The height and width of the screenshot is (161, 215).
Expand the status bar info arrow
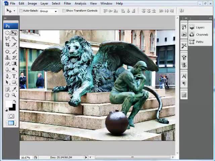tap(86, 157)
